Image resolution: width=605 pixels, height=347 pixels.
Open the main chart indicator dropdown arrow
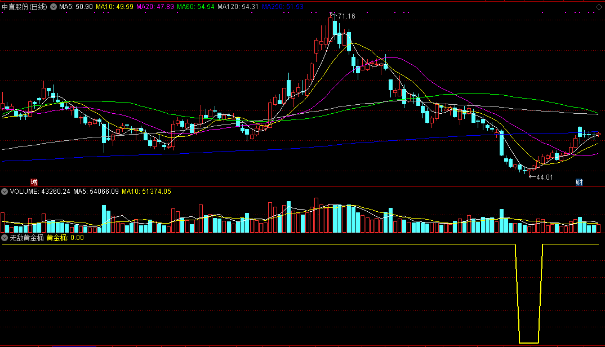[54, 7]
